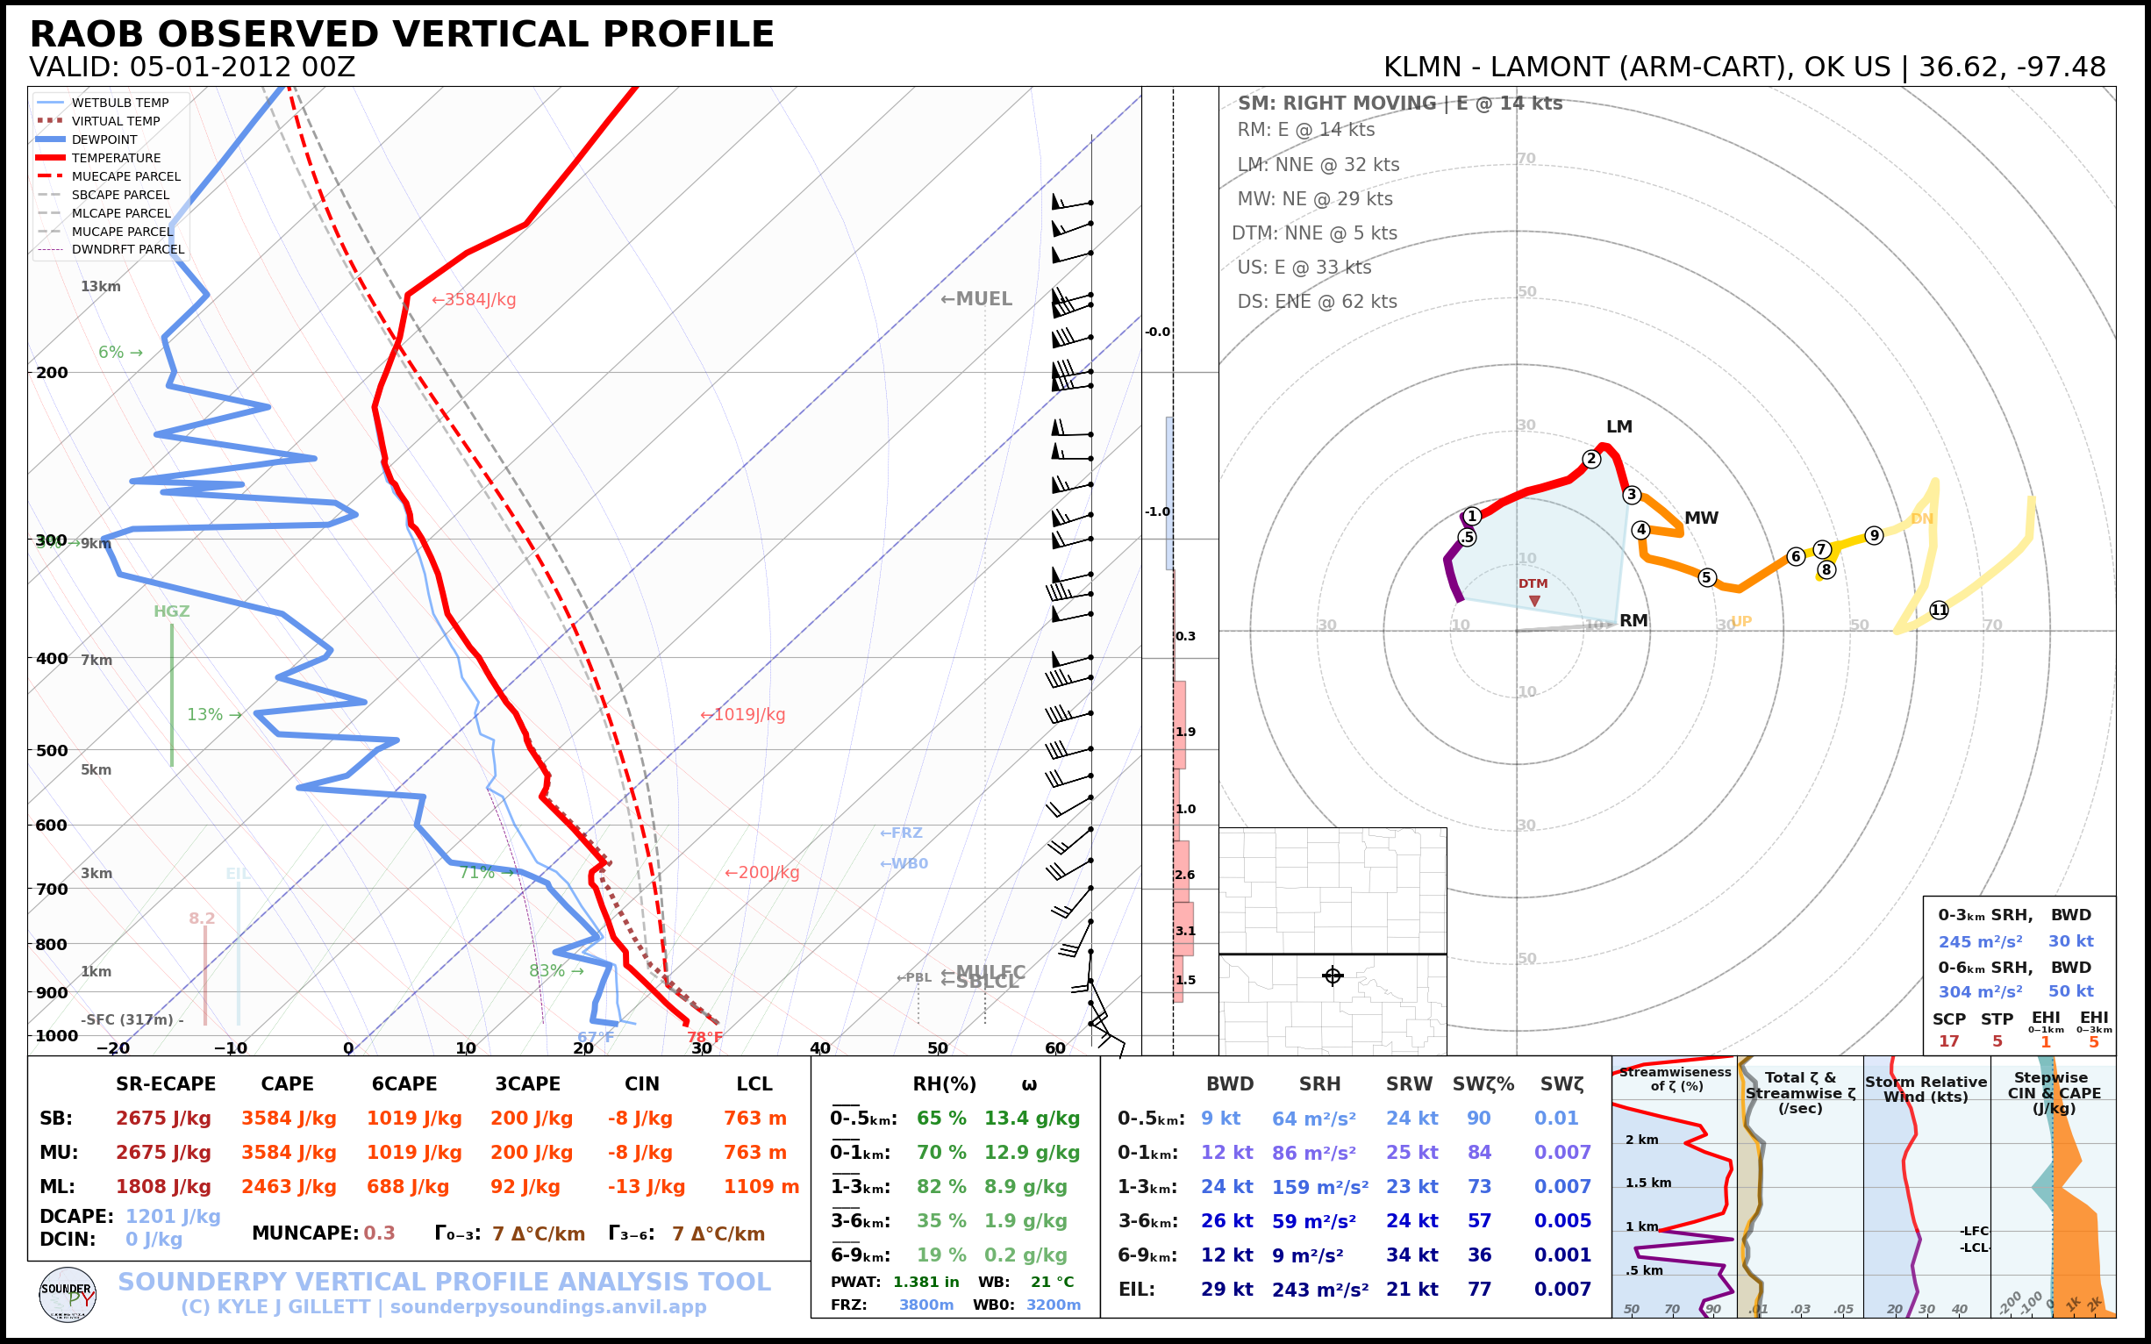This screenshot has width=2151, height=1344.
Task: Click the SounderPy logo icon
Action: pyautogui.click(x=68, y=1294)
